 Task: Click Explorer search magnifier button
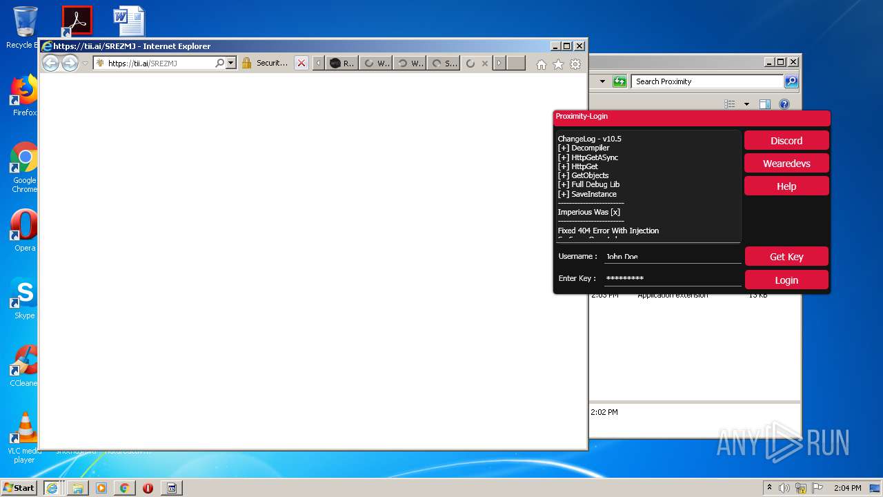point(791,81)
